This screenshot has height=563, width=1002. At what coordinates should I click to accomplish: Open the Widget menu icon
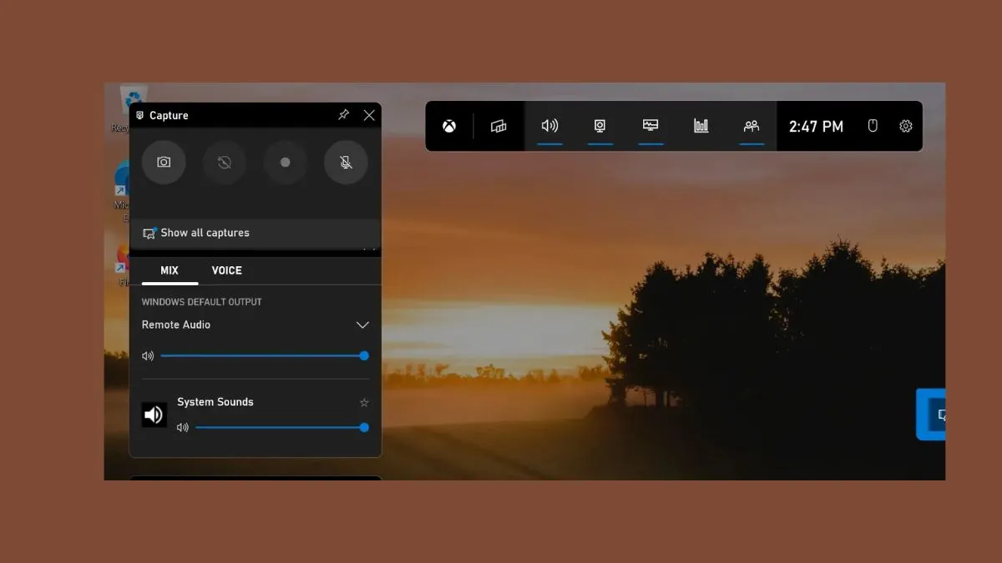click(x=498, y=126)
